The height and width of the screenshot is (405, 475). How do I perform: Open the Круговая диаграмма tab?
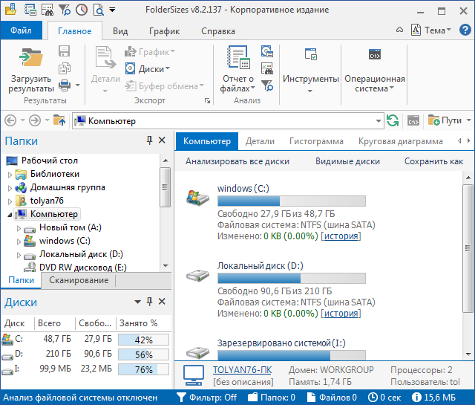click(x=400, y=141)
